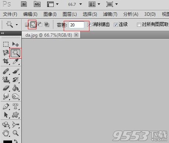This screenshot has height=143, width=169.
Task: Choose New selection mode button
Action: click(x=27, y=25)
